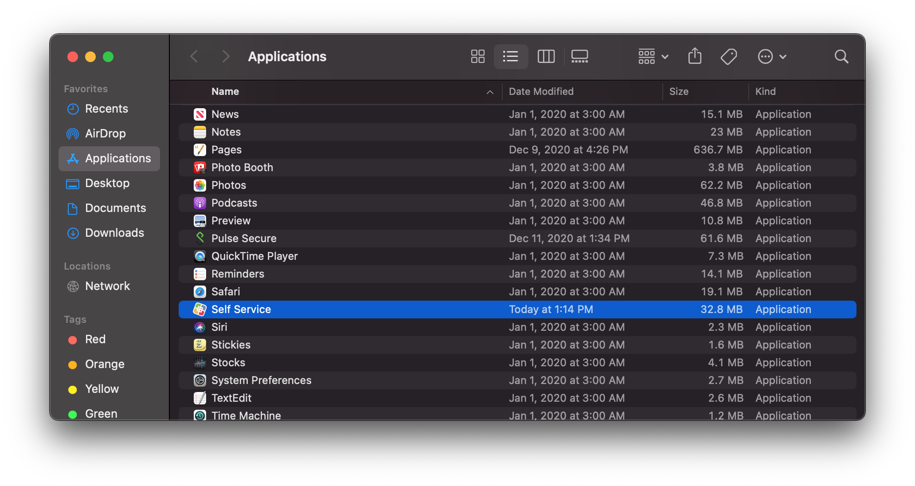
Task: Click the Edit Tags icon
Action: point(728,56)
